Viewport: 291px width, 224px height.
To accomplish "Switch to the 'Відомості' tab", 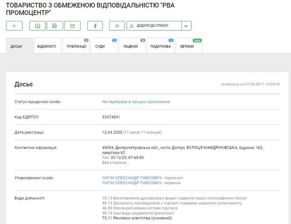I will coord(47,46).
